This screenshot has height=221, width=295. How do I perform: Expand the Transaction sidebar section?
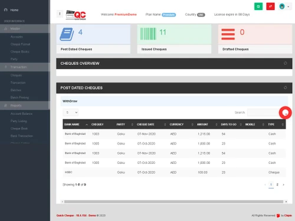click(25, 67)
